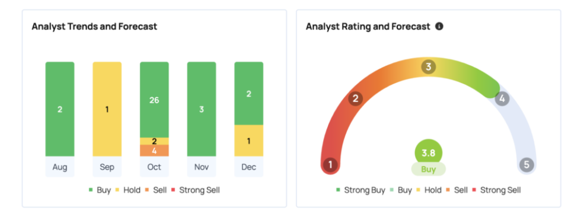This screenshot has height=217, width=587.
Task: Click the September Hold bar
Action: coord(107,109)
